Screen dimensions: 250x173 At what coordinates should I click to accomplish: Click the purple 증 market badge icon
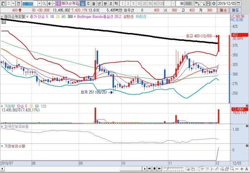tap(59, 3)
